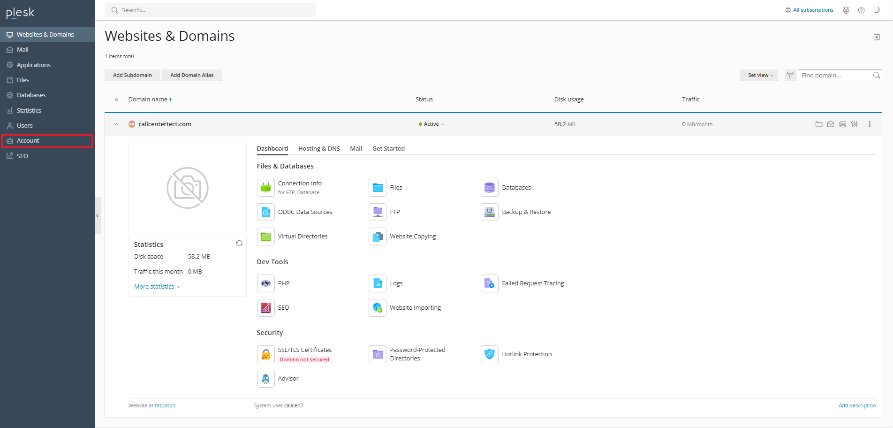
Task: Click the domain filter funnel icon
Action: [x=790, y=75]
